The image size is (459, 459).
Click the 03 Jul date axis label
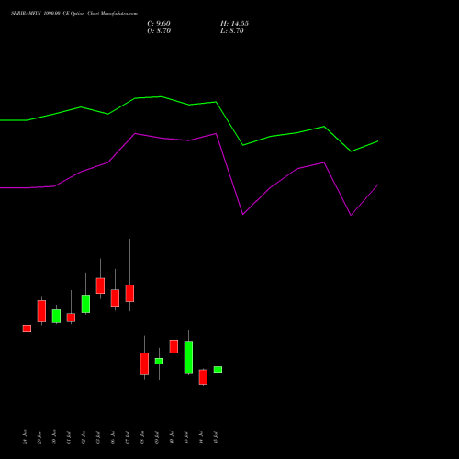pyautogui.click(x=98, y=438)
